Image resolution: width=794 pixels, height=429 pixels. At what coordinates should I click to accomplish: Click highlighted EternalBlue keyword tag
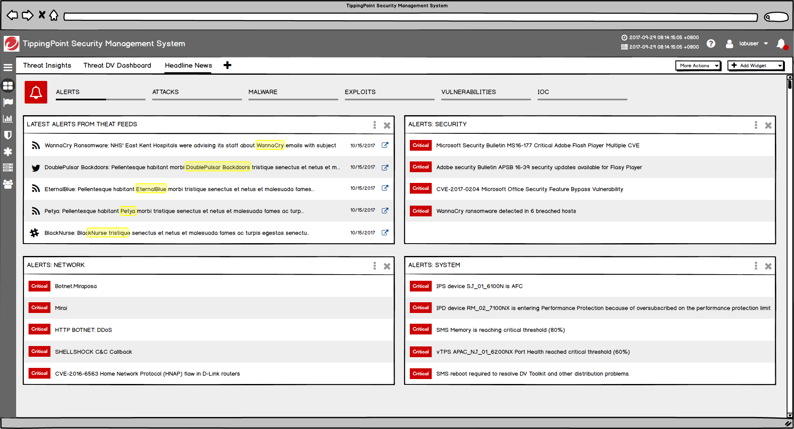click(x=151, y=189)
